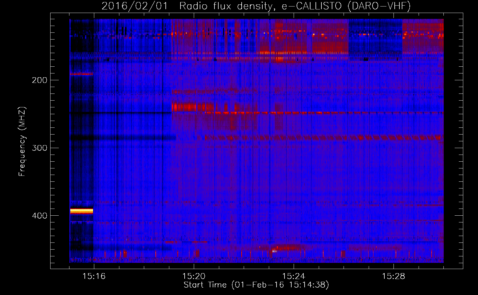Click the 'Frequency (MHZ)' axis label
Viewport: 478px width, 295px height.
[x=22, y=142]
